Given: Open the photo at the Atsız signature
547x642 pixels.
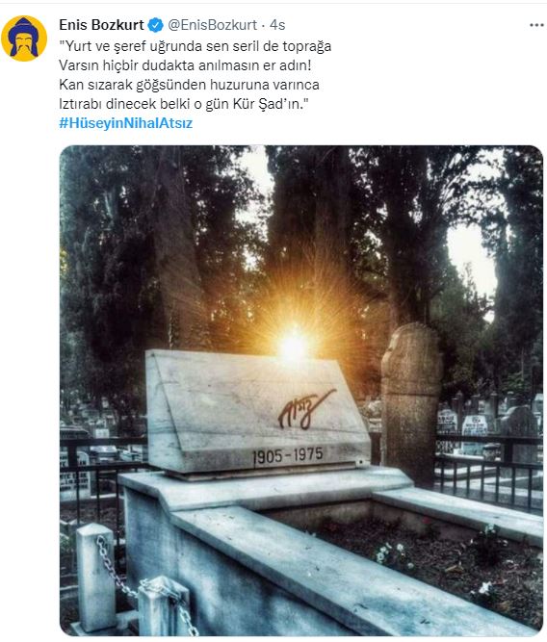Looking at the screenshot, I should (x=306, y=408).
